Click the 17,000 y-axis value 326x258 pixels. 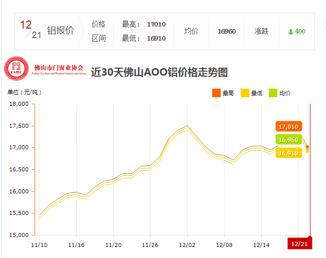pyautogui.click(x=19, y=147)
